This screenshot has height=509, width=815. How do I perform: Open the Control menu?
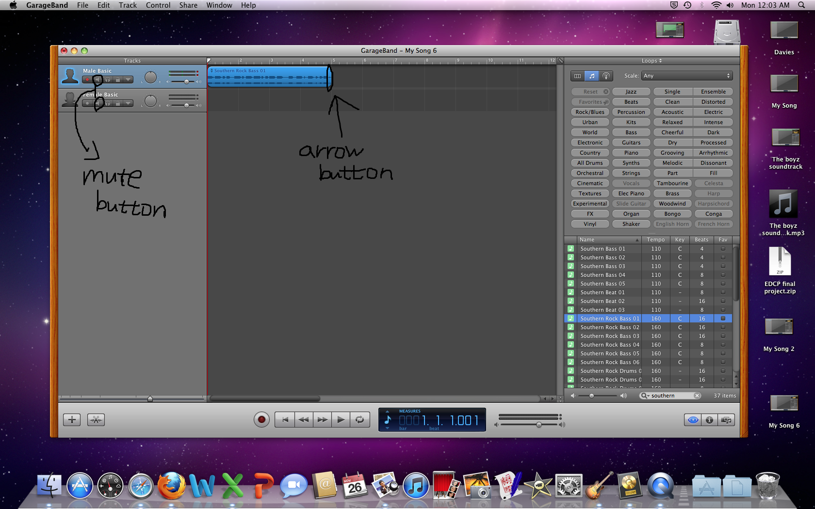click(x=158, y=5)
